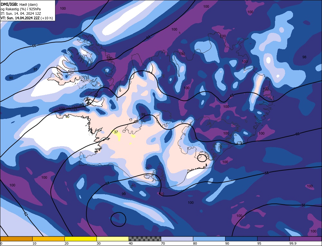Click the '99.9' tick label on the legend
Image resolution: width=322 pixels, height=246 pixels.
(x=293, y=243)
